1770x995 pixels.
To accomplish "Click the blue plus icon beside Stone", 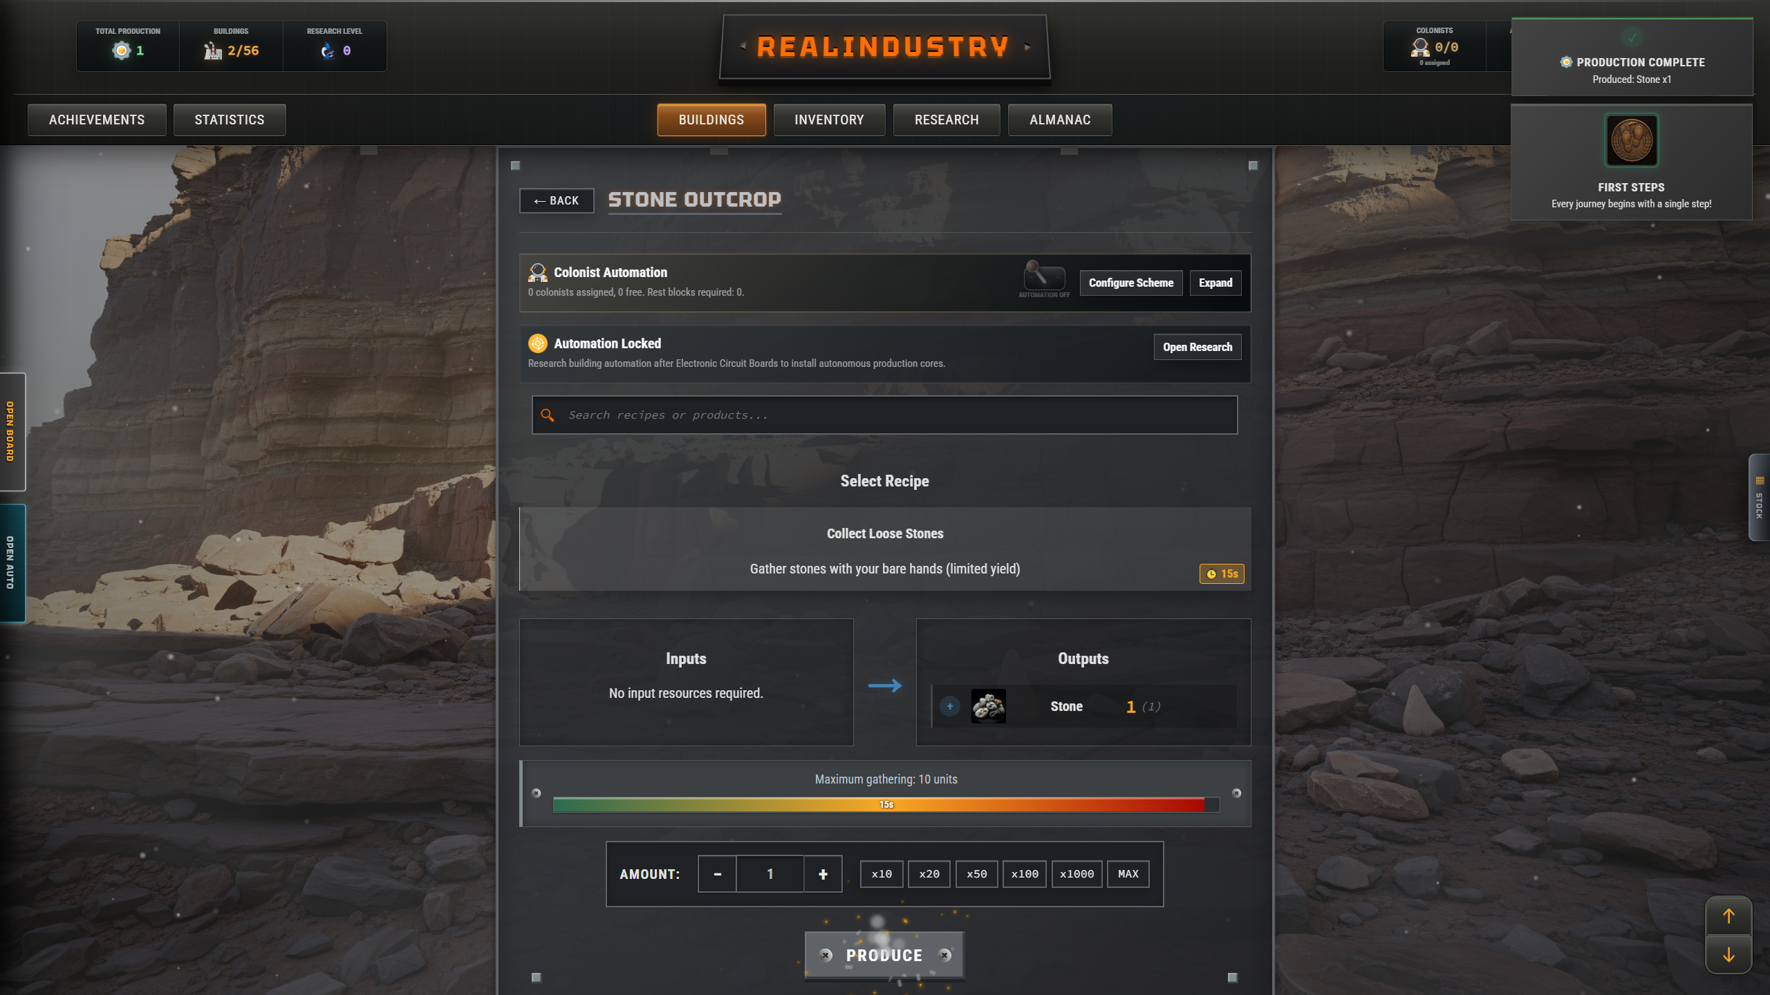I will click(950, 706).
